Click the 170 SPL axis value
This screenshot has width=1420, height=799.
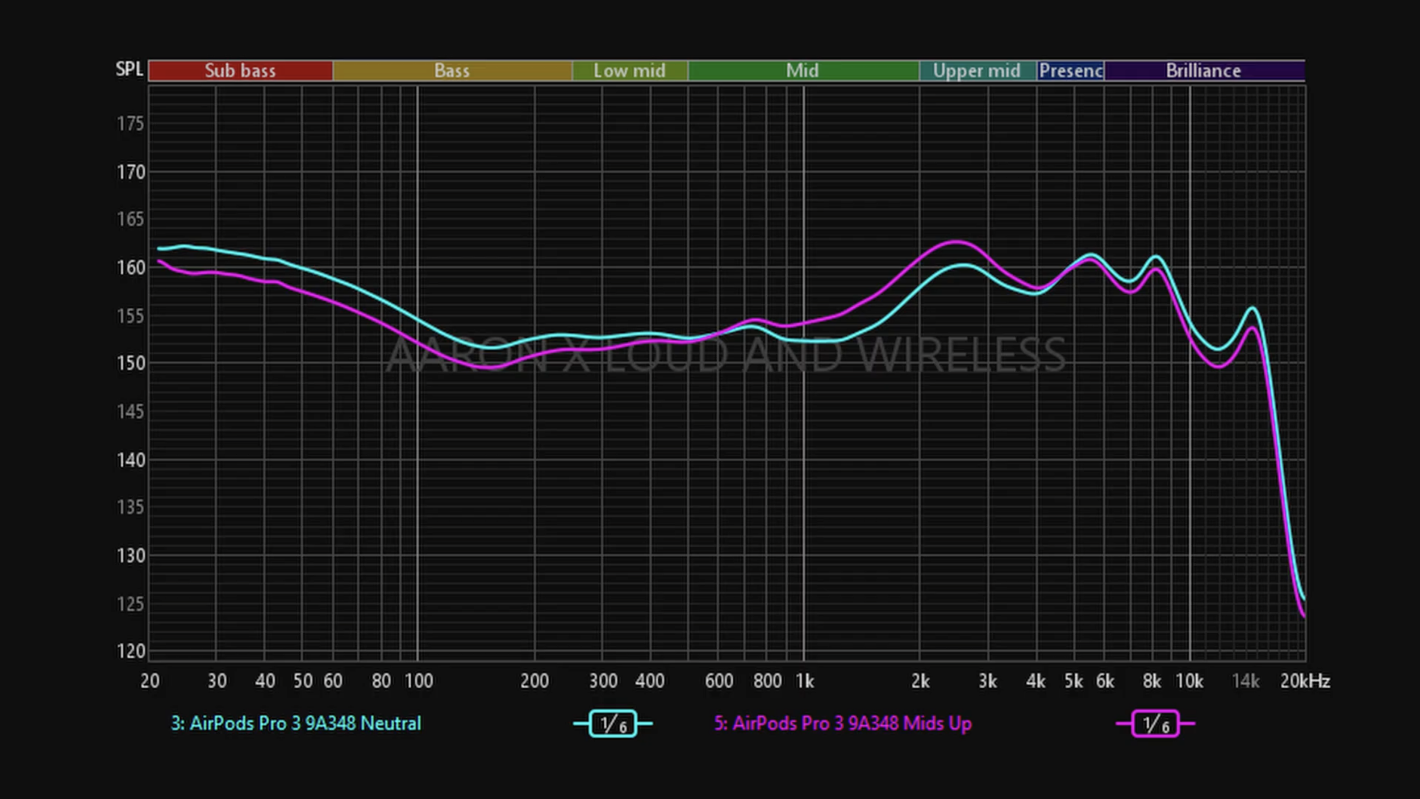[131, 172]
